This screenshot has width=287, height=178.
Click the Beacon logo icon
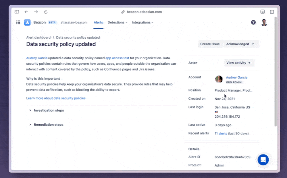point(27,22)
